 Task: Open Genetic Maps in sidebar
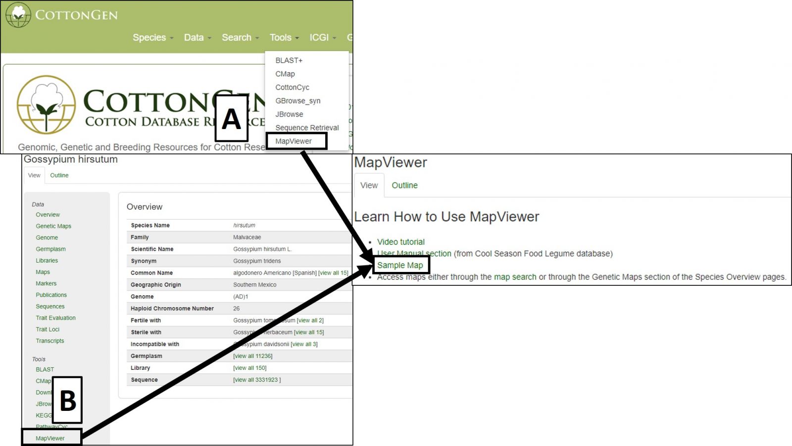53,226
